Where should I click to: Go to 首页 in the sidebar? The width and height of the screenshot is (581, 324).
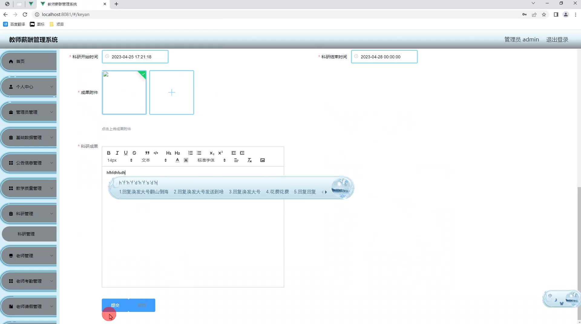[x=29, y=61]
